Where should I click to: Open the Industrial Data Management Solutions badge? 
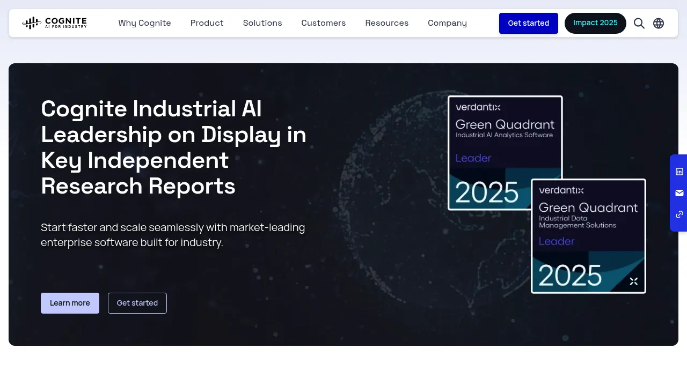pyautogui.click(x=588, y=236)
